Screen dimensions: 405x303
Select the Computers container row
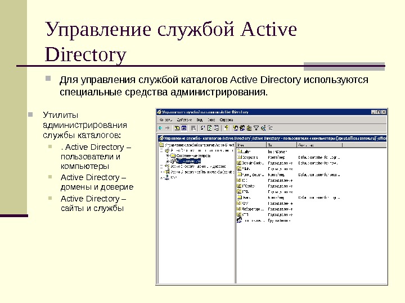click(288, 157)
